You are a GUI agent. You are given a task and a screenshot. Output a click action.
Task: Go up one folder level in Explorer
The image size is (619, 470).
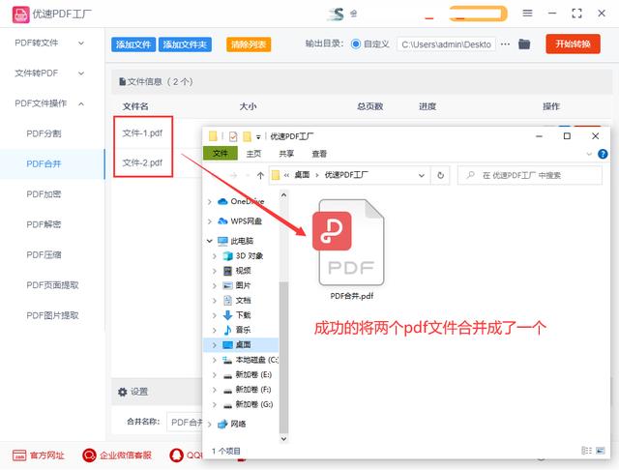260,175
